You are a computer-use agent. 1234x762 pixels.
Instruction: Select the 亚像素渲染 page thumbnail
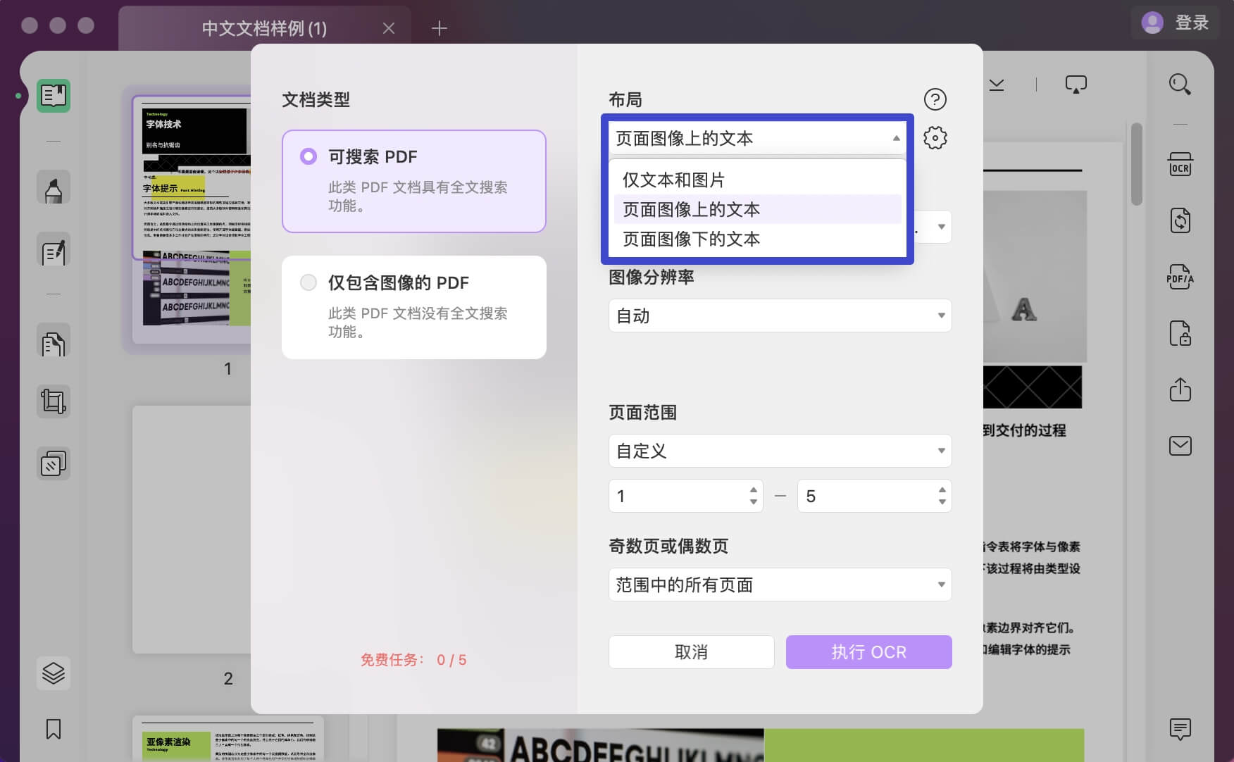click(x=228, y=739)
